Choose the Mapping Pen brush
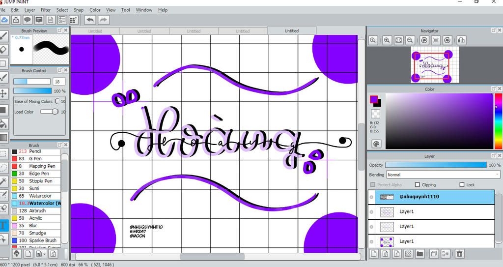 (x=36, y=166)
